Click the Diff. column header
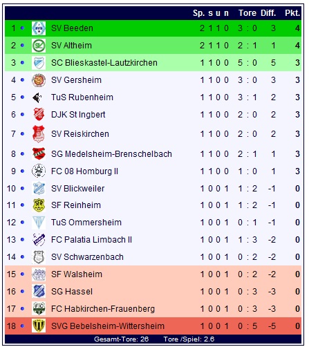 268,13
